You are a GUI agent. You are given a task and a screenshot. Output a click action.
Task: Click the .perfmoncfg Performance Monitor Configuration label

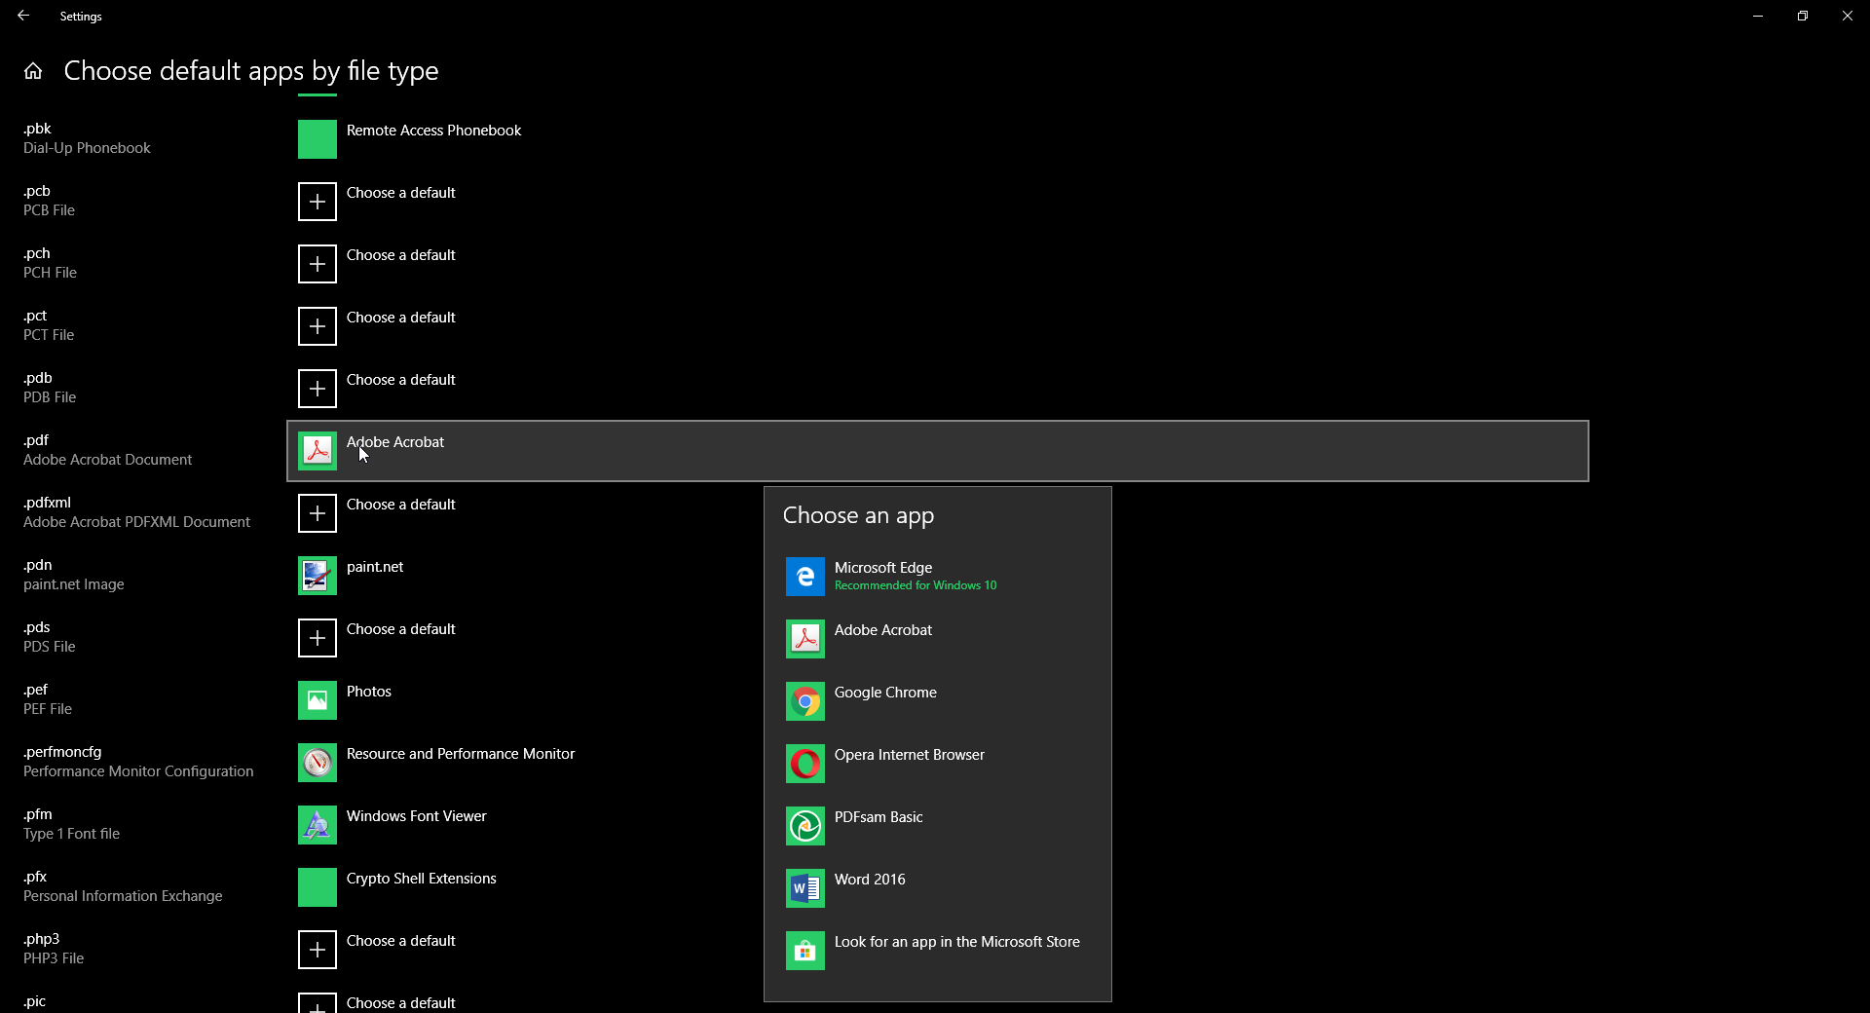pyautogui.click(x=138, y=762)
